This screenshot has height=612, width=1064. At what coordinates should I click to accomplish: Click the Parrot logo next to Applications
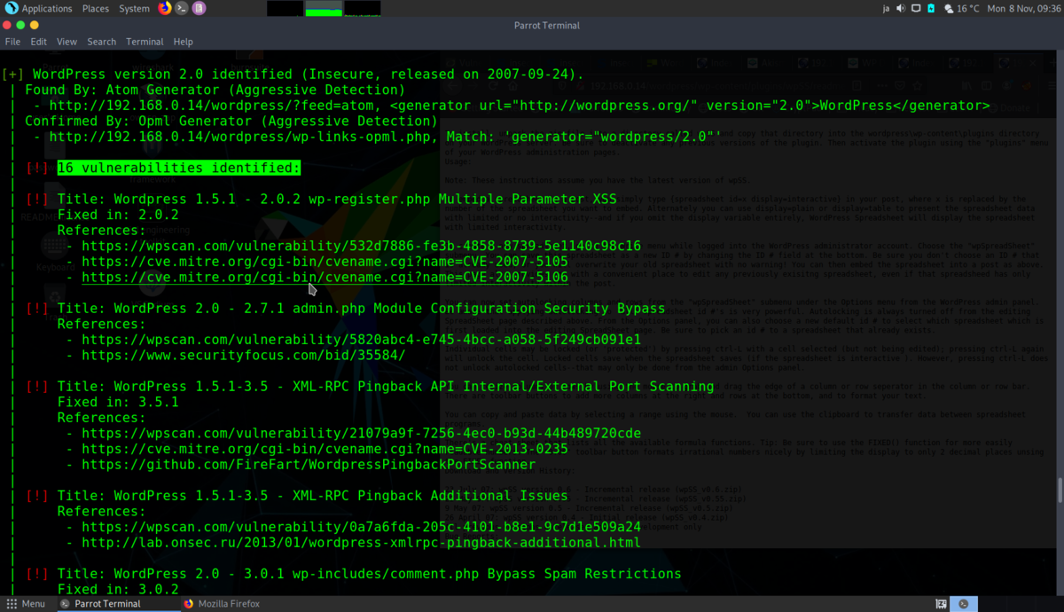coord(12,8)
